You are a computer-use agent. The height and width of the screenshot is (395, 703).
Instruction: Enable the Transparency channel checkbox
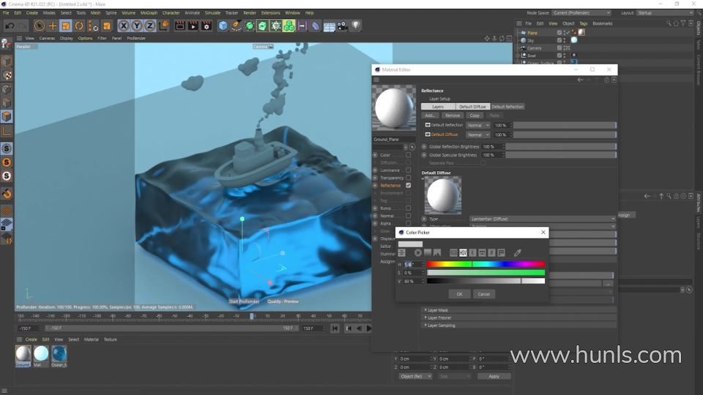pos(409,178)
